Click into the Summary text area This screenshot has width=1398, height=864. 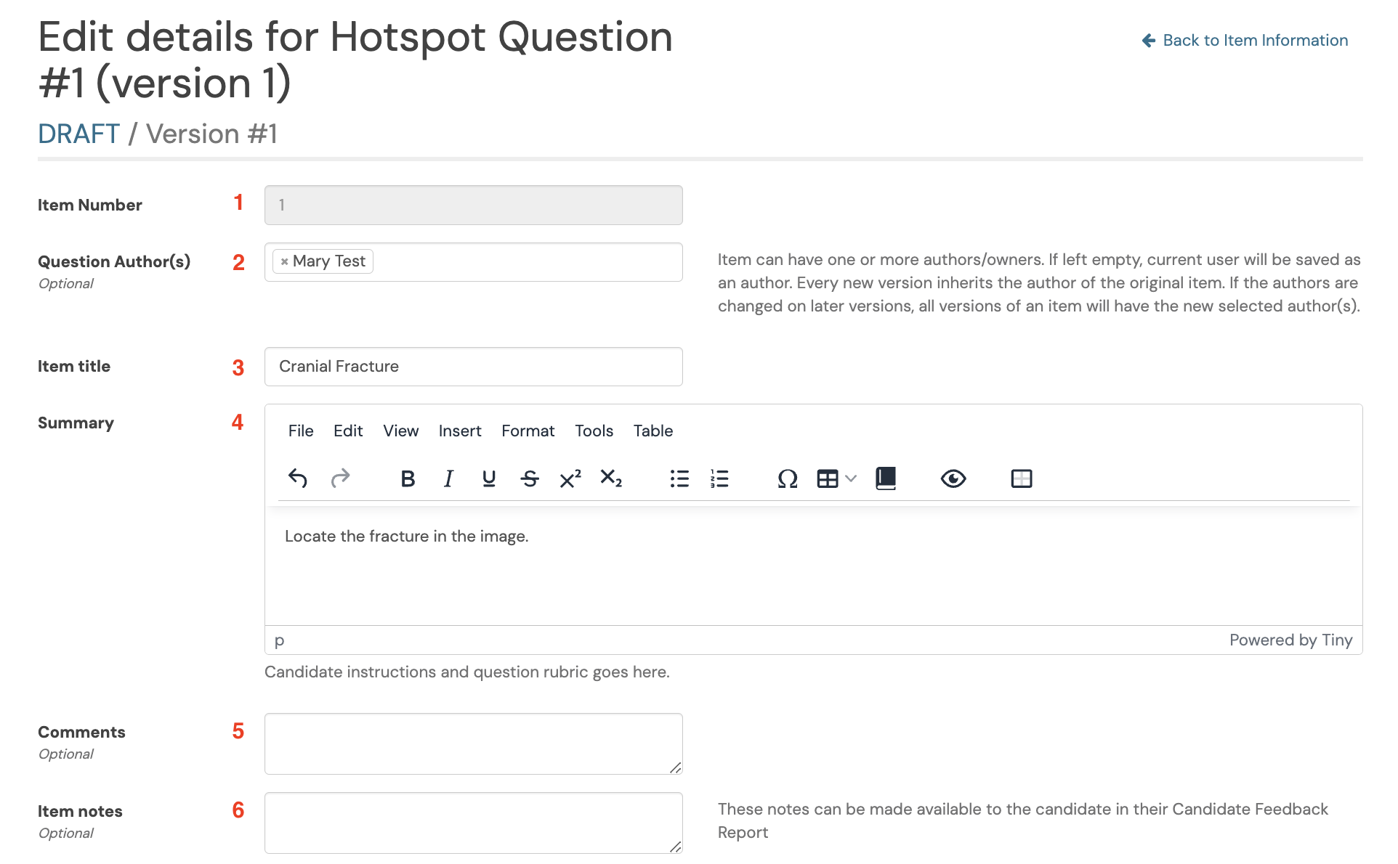tap(813, 566)
